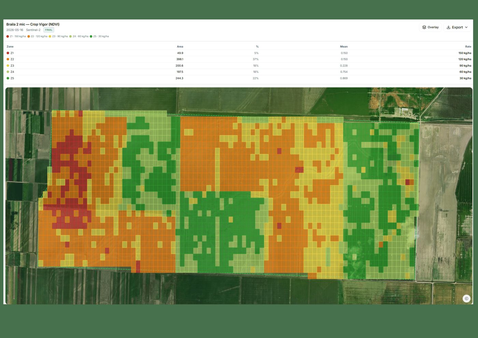Image resolution: width=478 pixels, height=338 pixels.
Task: Click the mean value 0.754
Action: point(344,72)
